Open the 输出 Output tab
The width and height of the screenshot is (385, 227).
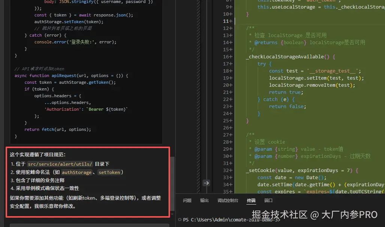pos(204,200)
